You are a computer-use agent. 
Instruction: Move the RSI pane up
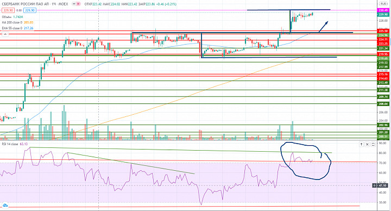[x=361, y=144]
